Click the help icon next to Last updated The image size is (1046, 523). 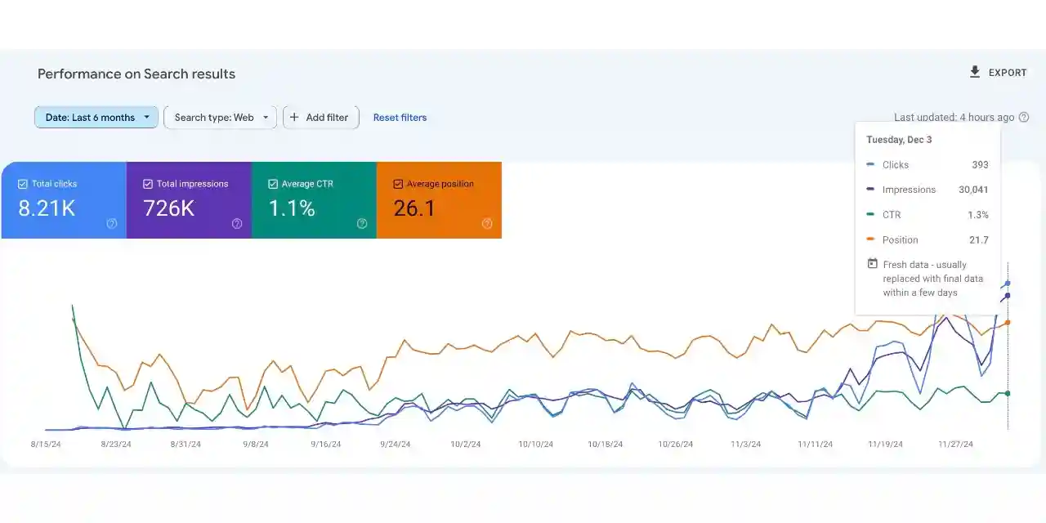1024,117
